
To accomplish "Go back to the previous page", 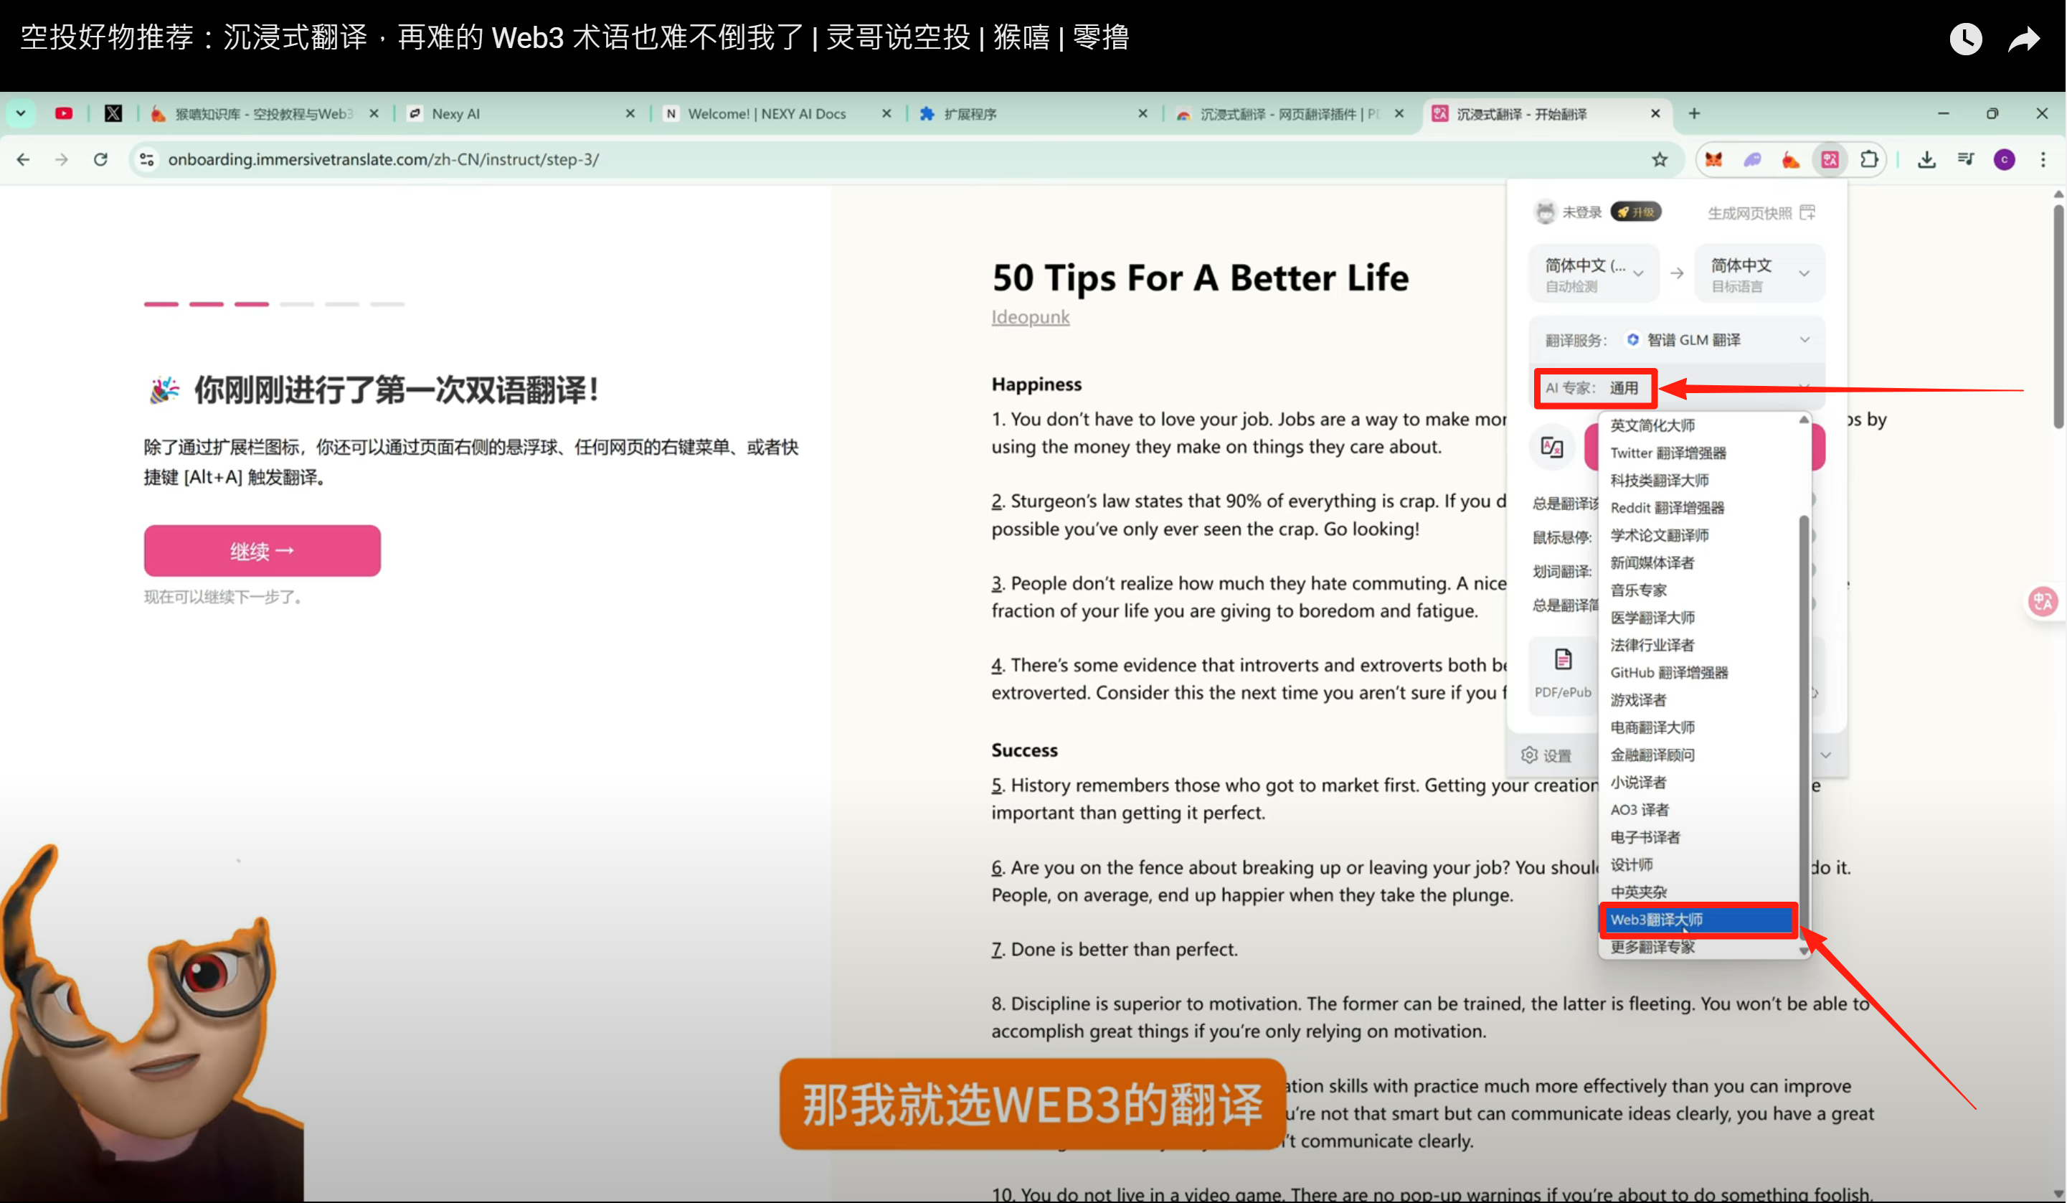I will tap(23, 159).
